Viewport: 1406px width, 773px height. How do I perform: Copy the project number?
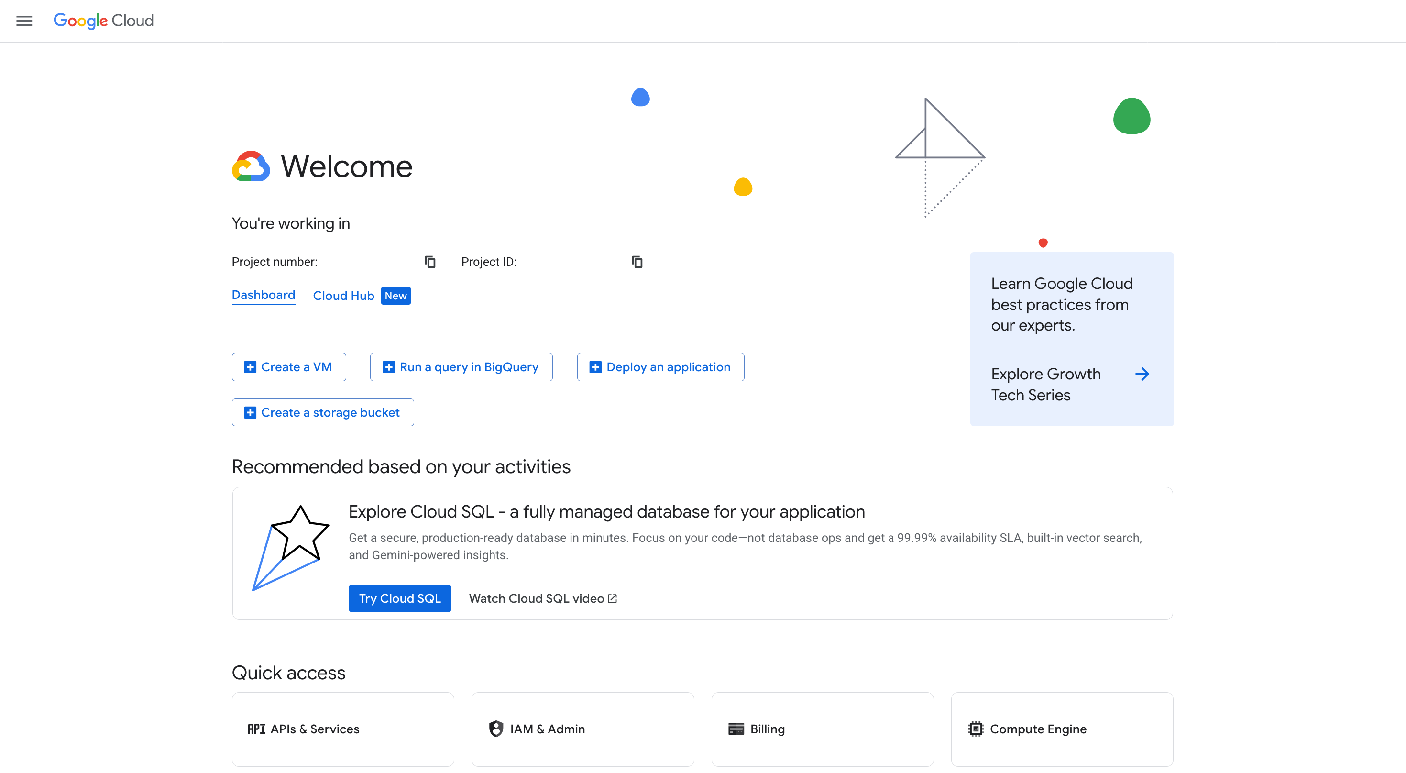(x=430, y=262)
